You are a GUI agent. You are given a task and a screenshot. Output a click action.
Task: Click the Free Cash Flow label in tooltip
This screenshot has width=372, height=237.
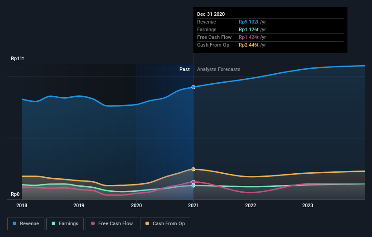click(214, 37)
